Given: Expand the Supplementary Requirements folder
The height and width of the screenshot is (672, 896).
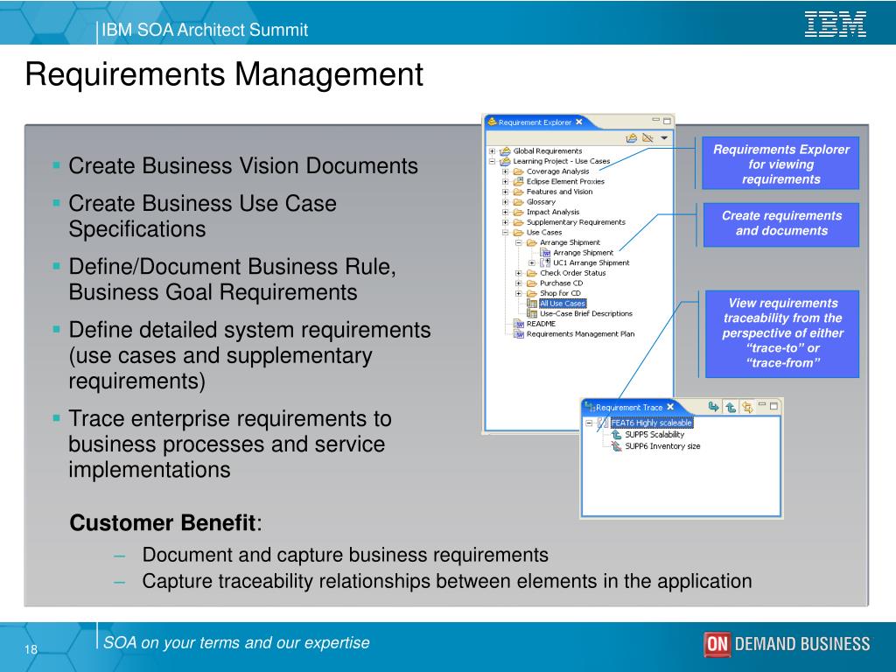Looking at the screenshot, I should [505, 222].
